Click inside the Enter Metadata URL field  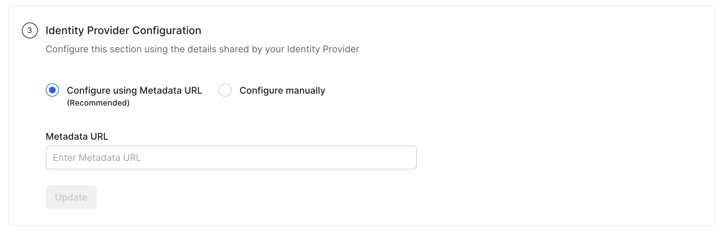point(231,157)
